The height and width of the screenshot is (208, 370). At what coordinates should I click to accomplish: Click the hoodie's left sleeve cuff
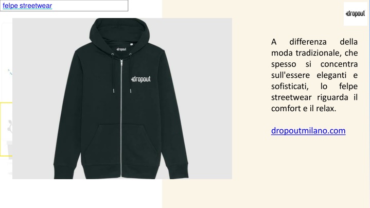pos(61,172)
